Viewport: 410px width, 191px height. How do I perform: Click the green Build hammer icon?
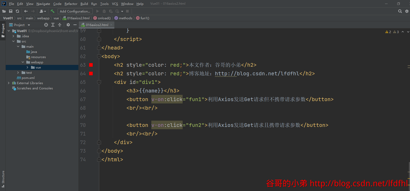point(52,11)
